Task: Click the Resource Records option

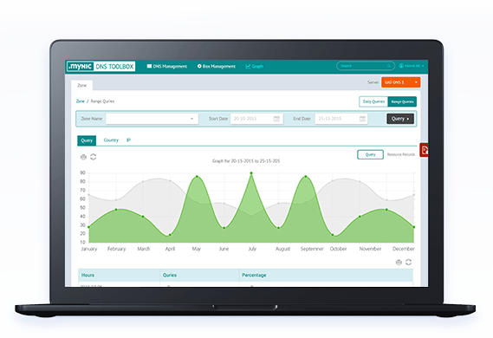Action: (x=401, y=154)
